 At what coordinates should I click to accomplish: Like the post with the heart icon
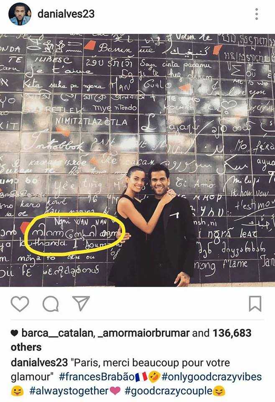click(x=20, y=304)
